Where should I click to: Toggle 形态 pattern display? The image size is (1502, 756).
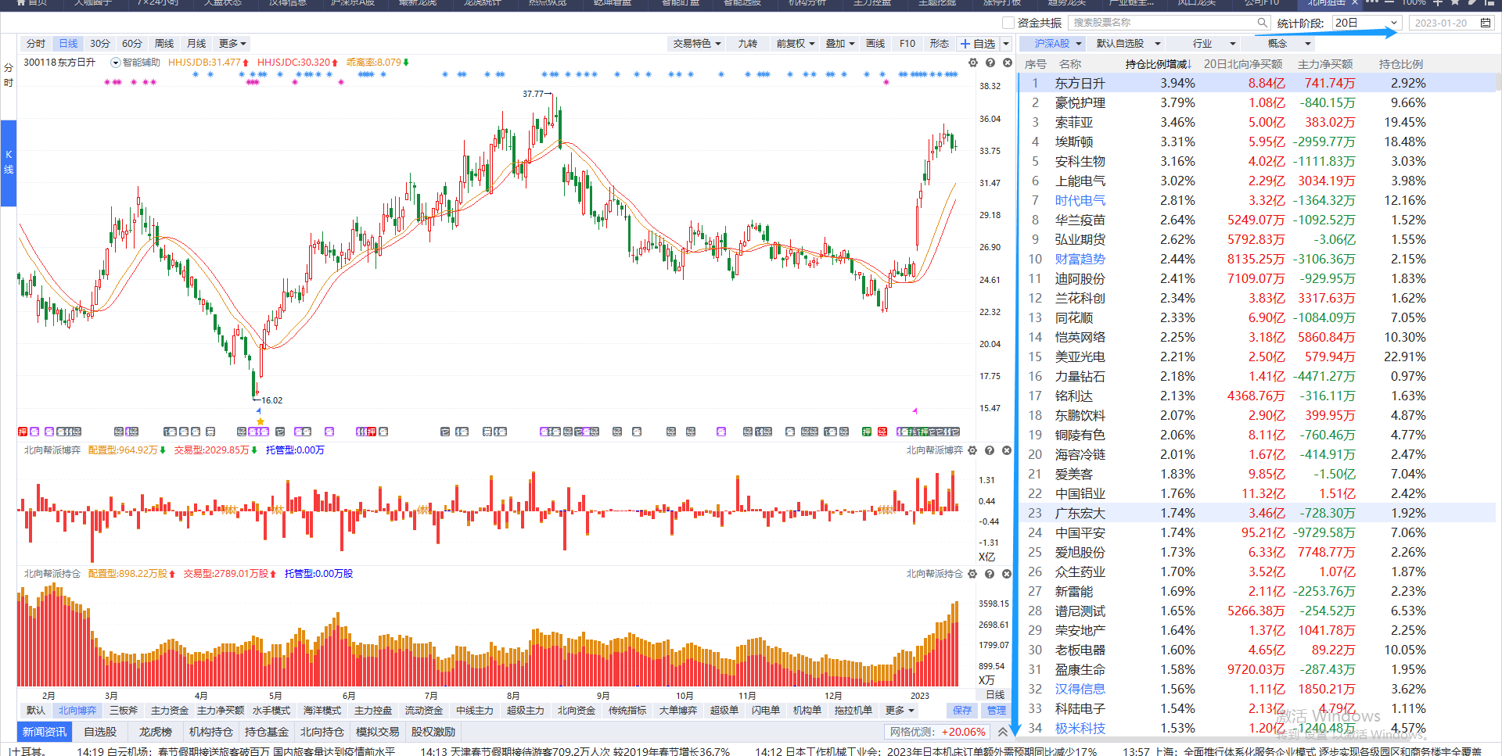pyautogui.click(x=939, y=44)
